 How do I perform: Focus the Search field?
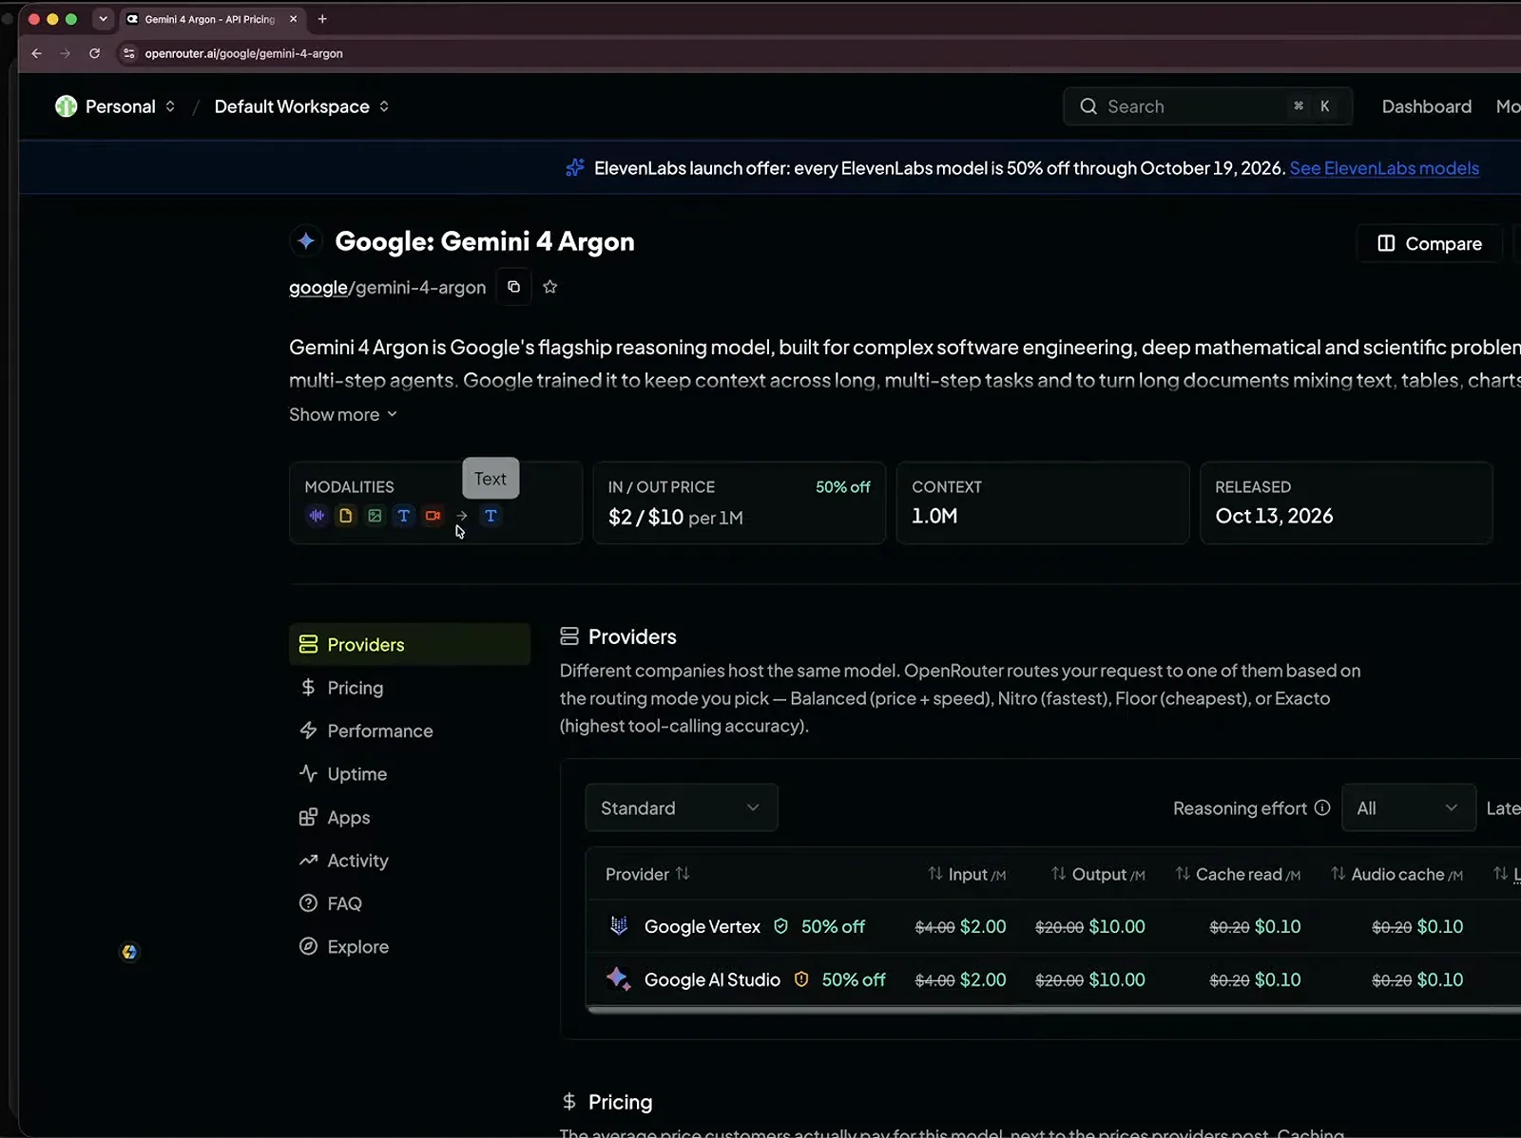tap(1207, 106)
